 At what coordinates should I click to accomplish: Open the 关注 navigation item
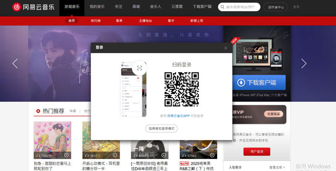(x=118, y=7)
